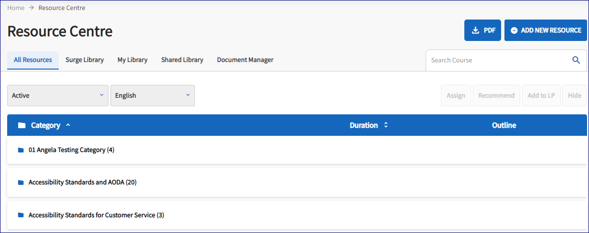The height and width of the screenshot is (233, 589).
Task: Click the Outline column header
Action: tap(504, 125)
